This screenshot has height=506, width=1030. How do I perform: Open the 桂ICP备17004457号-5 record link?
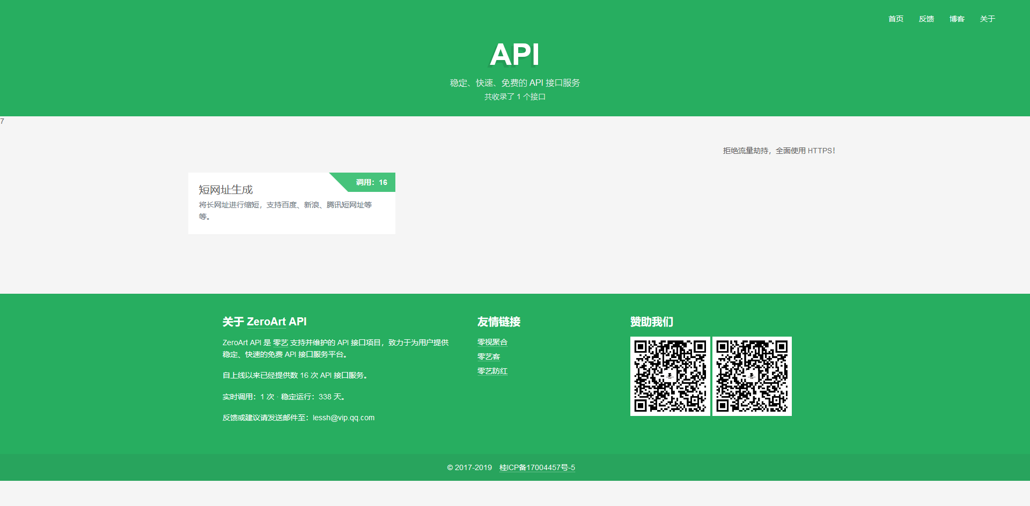click(537, 467)
